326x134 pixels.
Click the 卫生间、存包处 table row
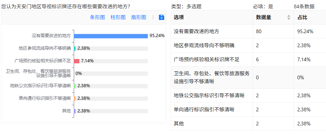248,78
